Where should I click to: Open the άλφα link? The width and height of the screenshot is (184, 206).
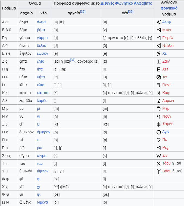coord(41,22)
